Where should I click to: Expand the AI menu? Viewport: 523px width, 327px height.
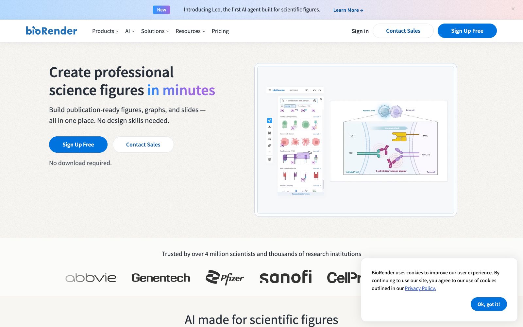click(130, 31)
